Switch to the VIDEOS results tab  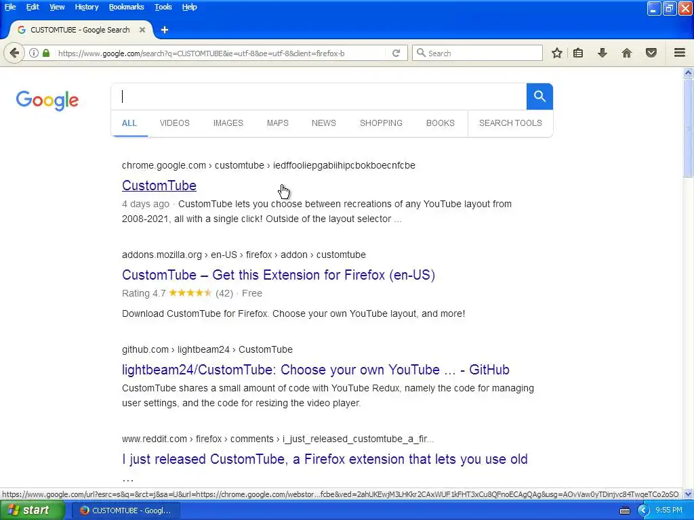[x=174, y=123]
